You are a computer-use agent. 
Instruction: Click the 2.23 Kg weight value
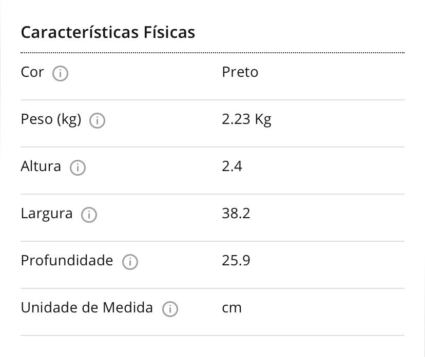click(246, 119)
